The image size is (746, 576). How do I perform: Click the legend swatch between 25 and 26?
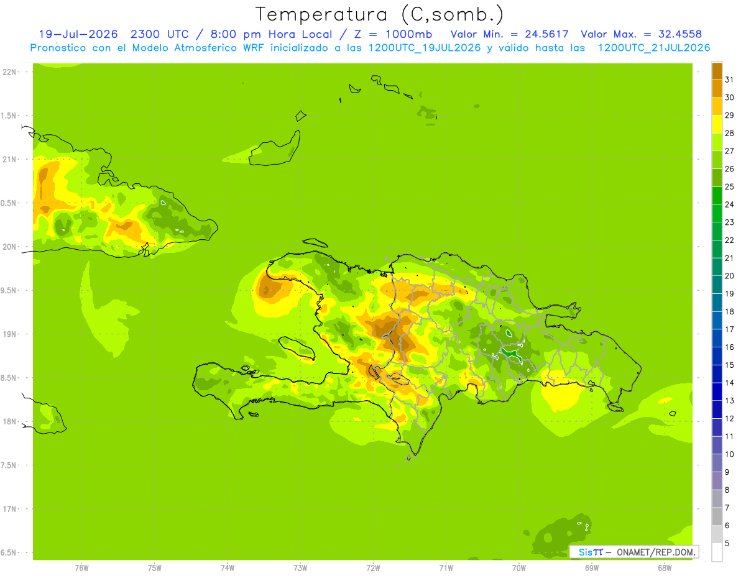[717, 178]
